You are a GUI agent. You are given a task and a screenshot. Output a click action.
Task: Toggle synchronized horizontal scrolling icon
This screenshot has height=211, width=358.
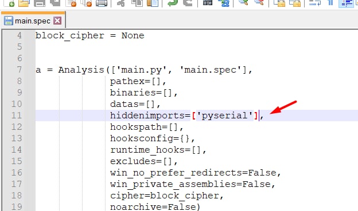coord(295,3)
